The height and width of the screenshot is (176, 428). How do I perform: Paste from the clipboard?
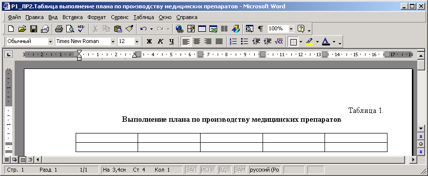point(118,28)
